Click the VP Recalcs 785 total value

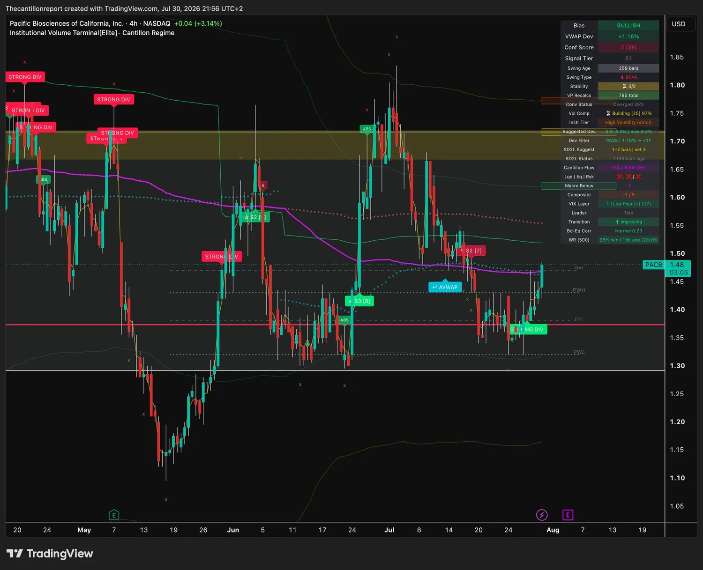point(628,96)
